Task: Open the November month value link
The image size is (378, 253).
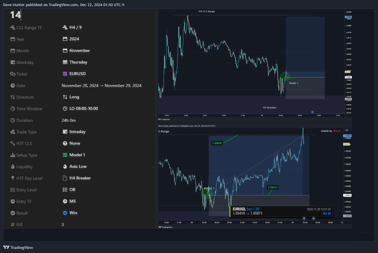Action: pos(80,50)
